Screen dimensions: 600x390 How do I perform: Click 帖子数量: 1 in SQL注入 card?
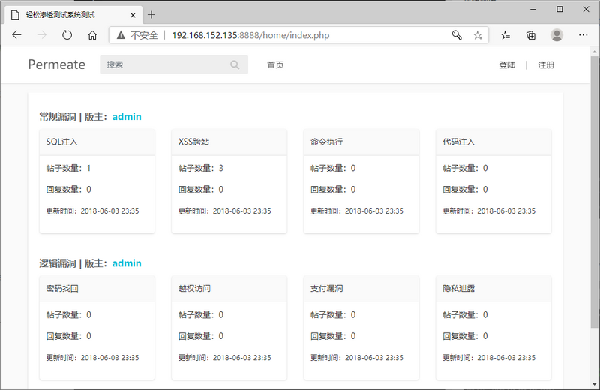[68, 168]
